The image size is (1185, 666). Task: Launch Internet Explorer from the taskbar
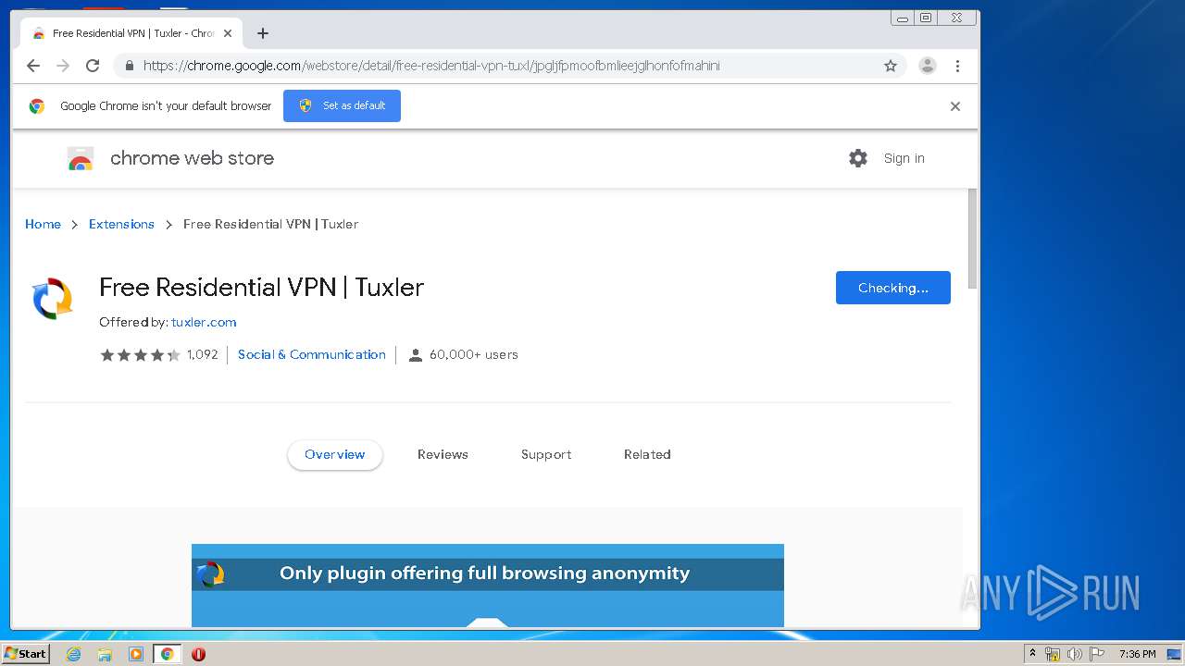click(73, 654)
